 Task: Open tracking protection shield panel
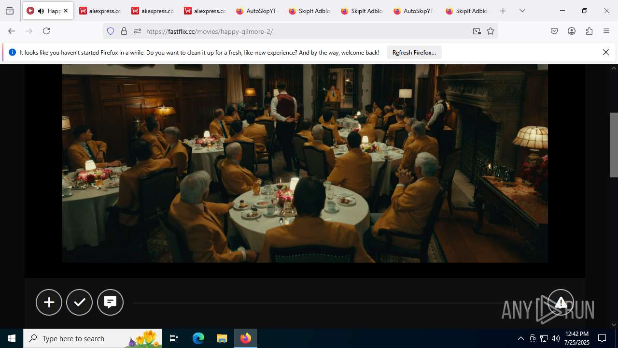[x=111, y=31]
